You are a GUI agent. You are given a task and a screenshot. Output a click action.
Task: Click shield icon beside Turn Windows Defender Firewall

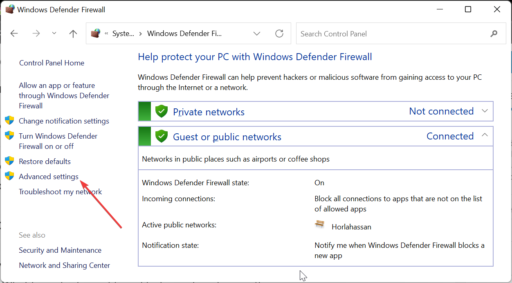[9, 136]
